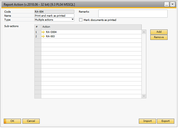Click the Export button
The image size is (178, 128).
165,121
